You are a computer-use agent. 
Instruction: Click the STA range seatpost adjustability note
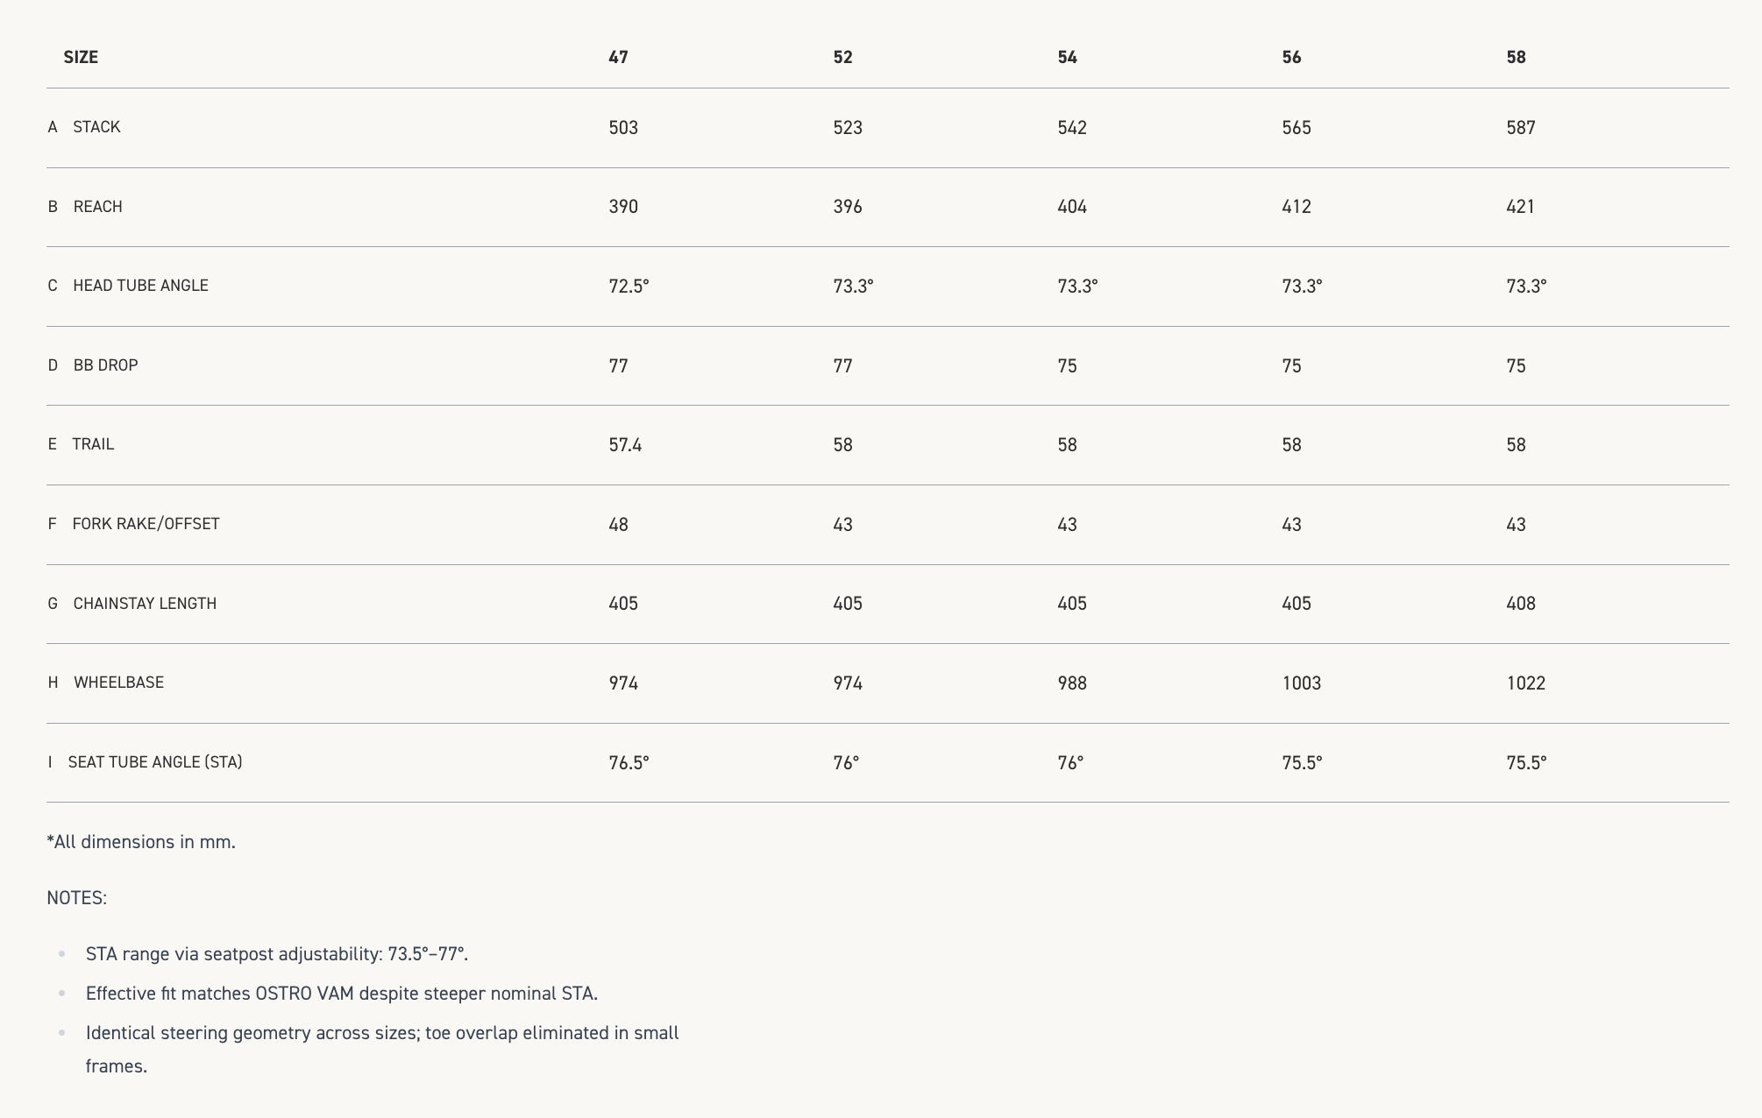pos(277,954)
